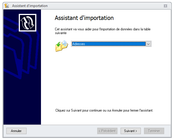174x139 pixels.
Task: Open the Adresses table dropdown arrow
Action: 148,44
